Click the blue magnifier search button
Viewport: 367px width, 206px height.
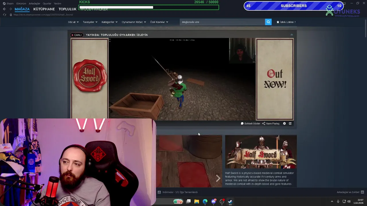click(268, 22)
